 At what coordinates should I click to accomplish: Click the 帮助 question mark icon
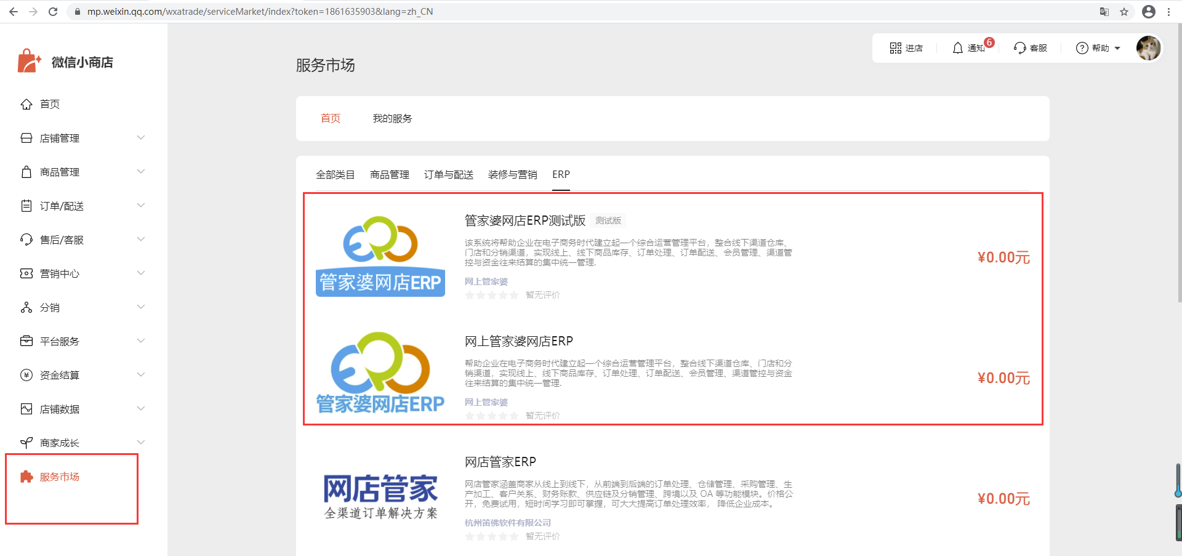pyautogui.click(x=1082, y=48)
